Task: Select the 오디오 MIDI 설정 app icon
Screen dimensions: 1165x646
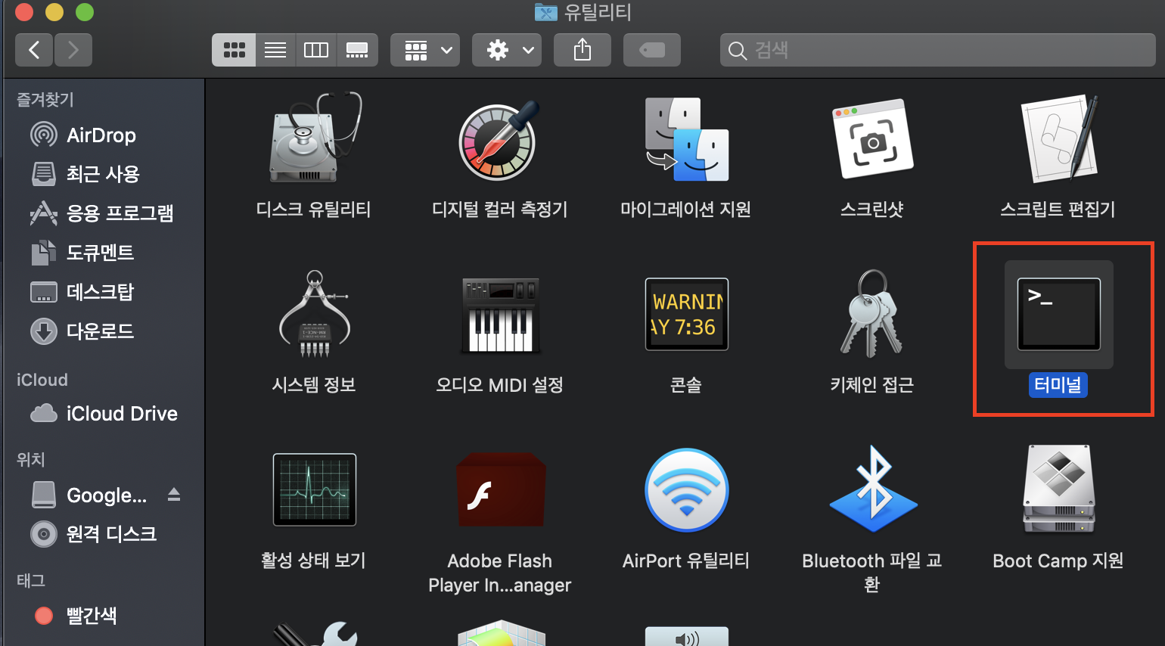Action: tap(499, 315)
